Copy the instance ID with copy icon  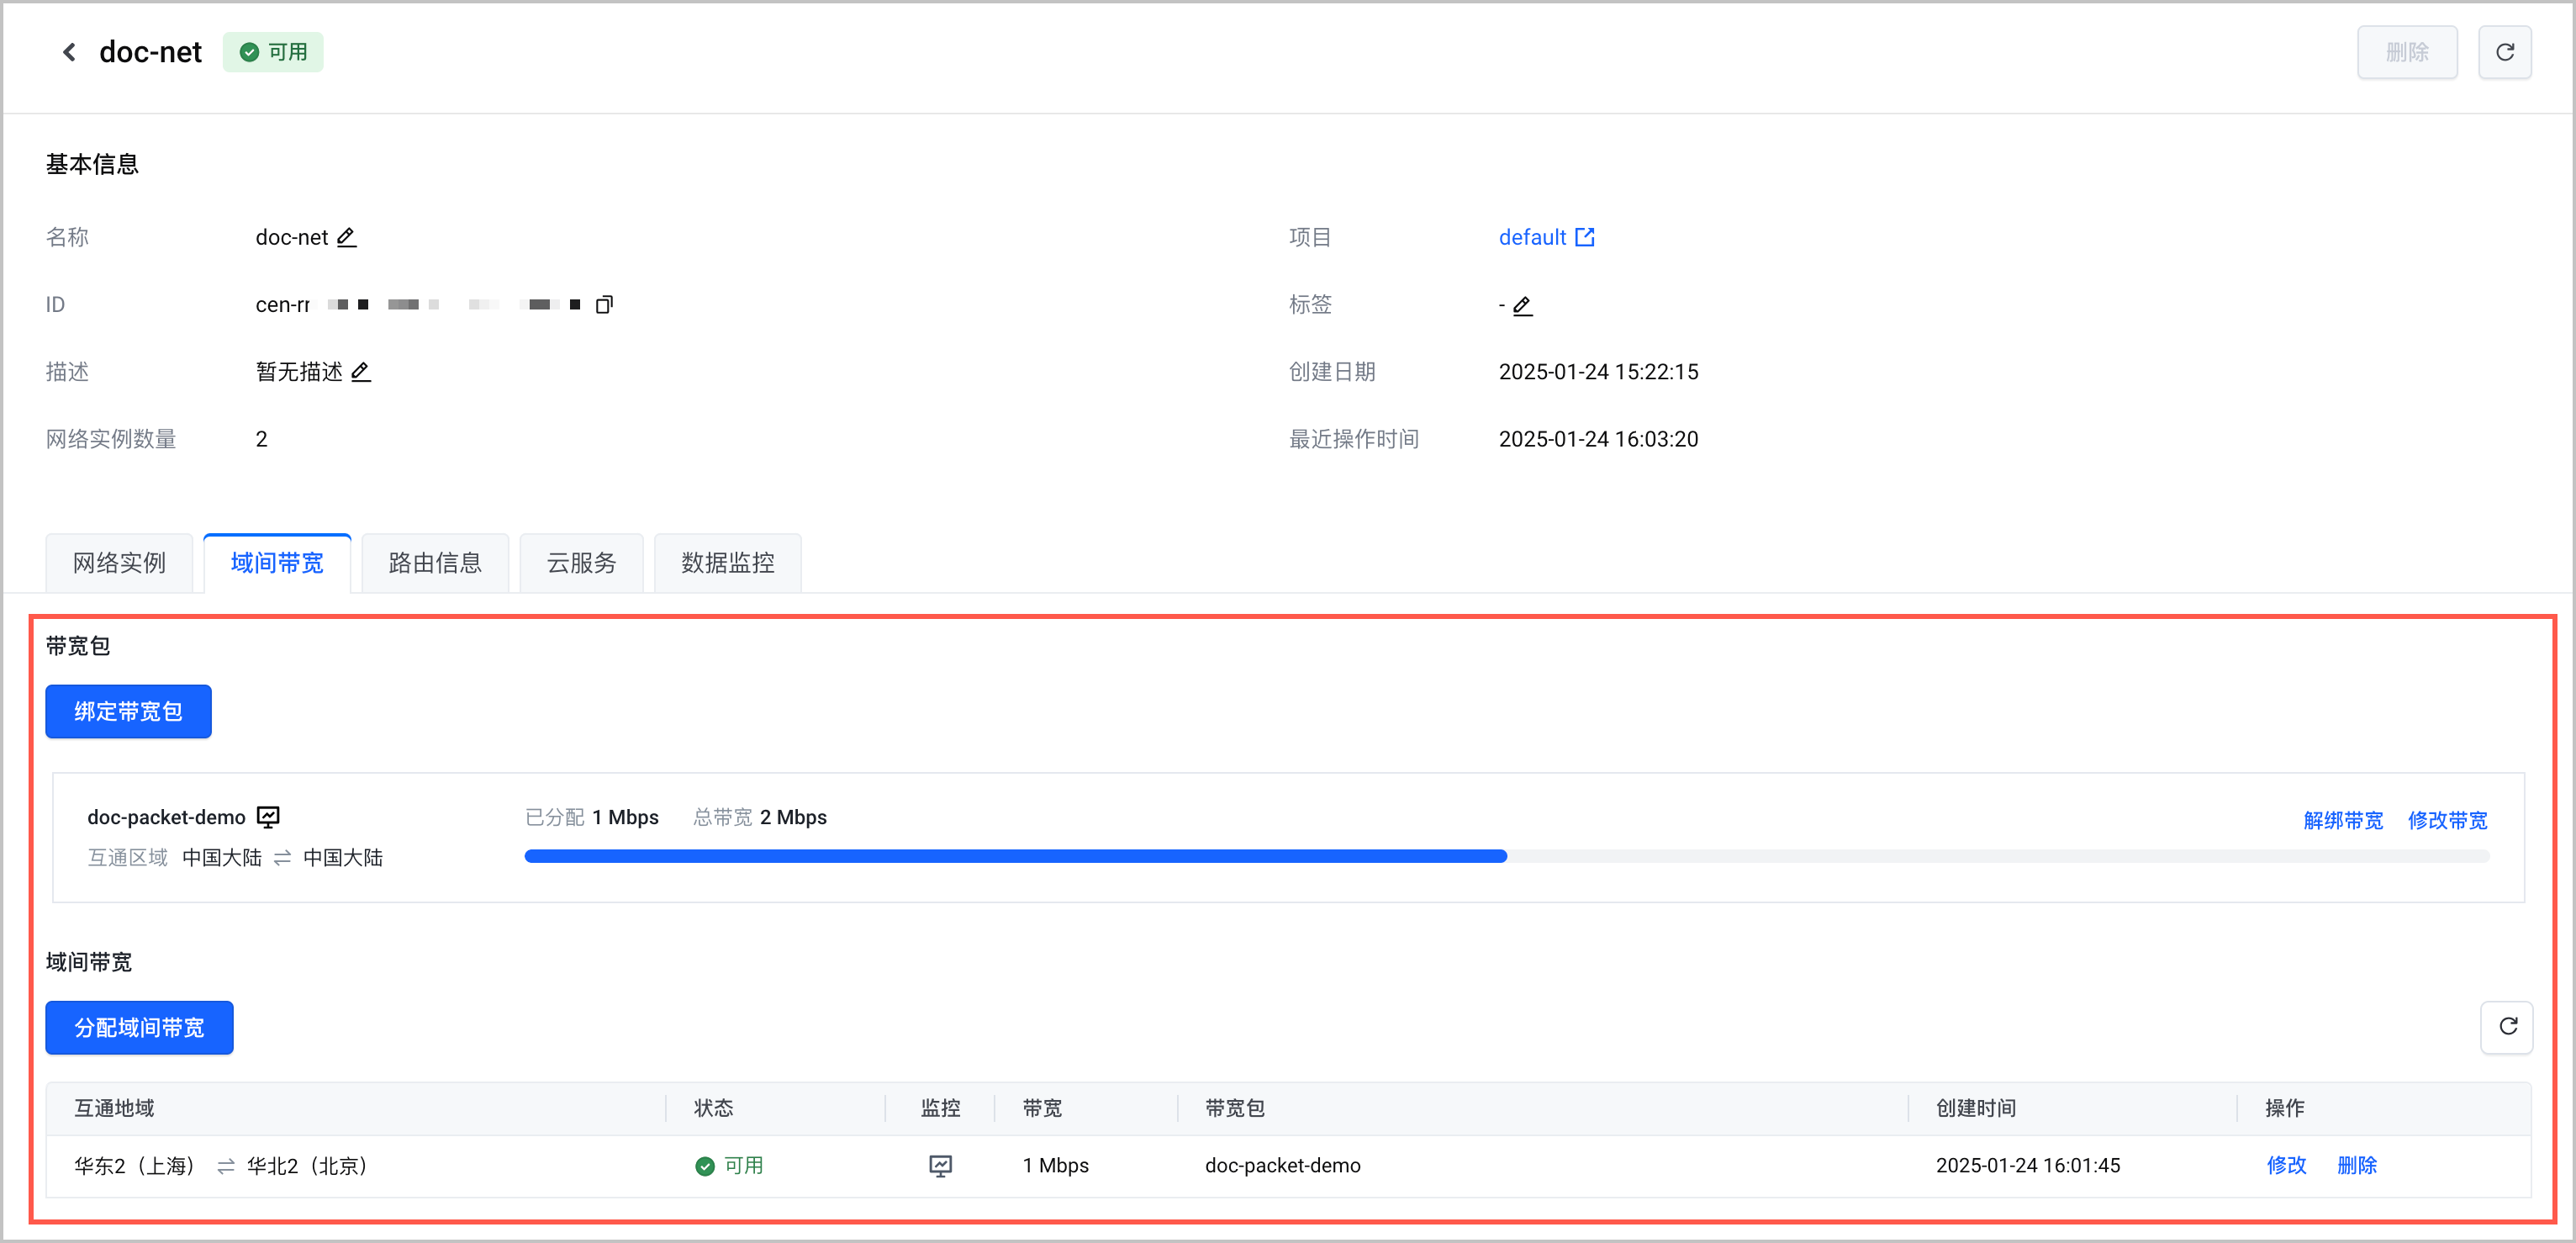604,304
